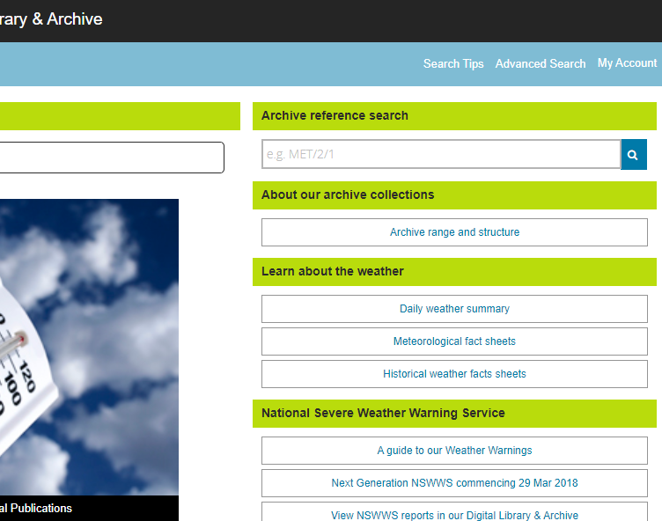Focus the main search box on left
This screenshot has width=662, height=521.
(x=112, y=158)
